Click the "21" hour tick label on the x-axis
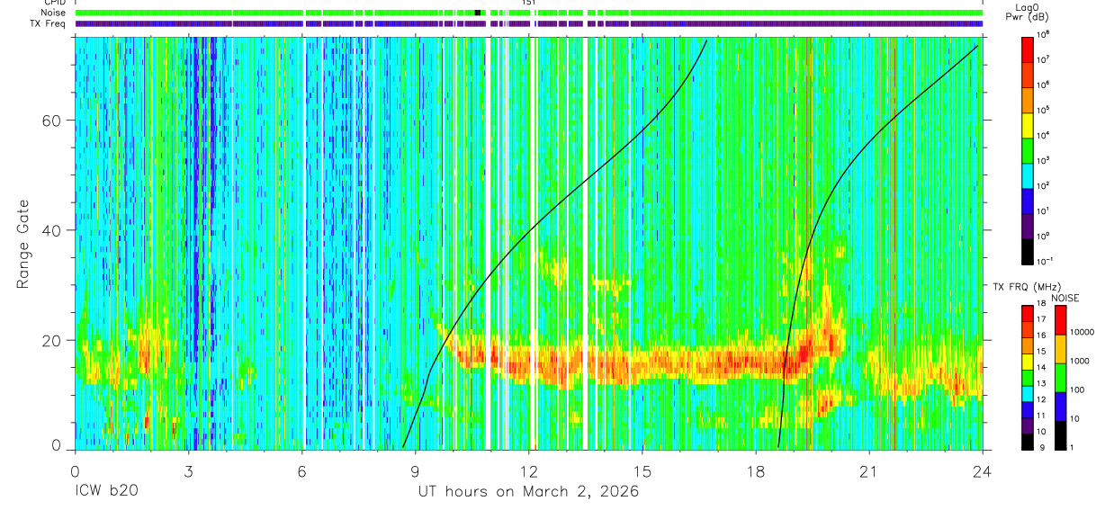The width and height of the screenshot is (1105, 510). (869, 472)
